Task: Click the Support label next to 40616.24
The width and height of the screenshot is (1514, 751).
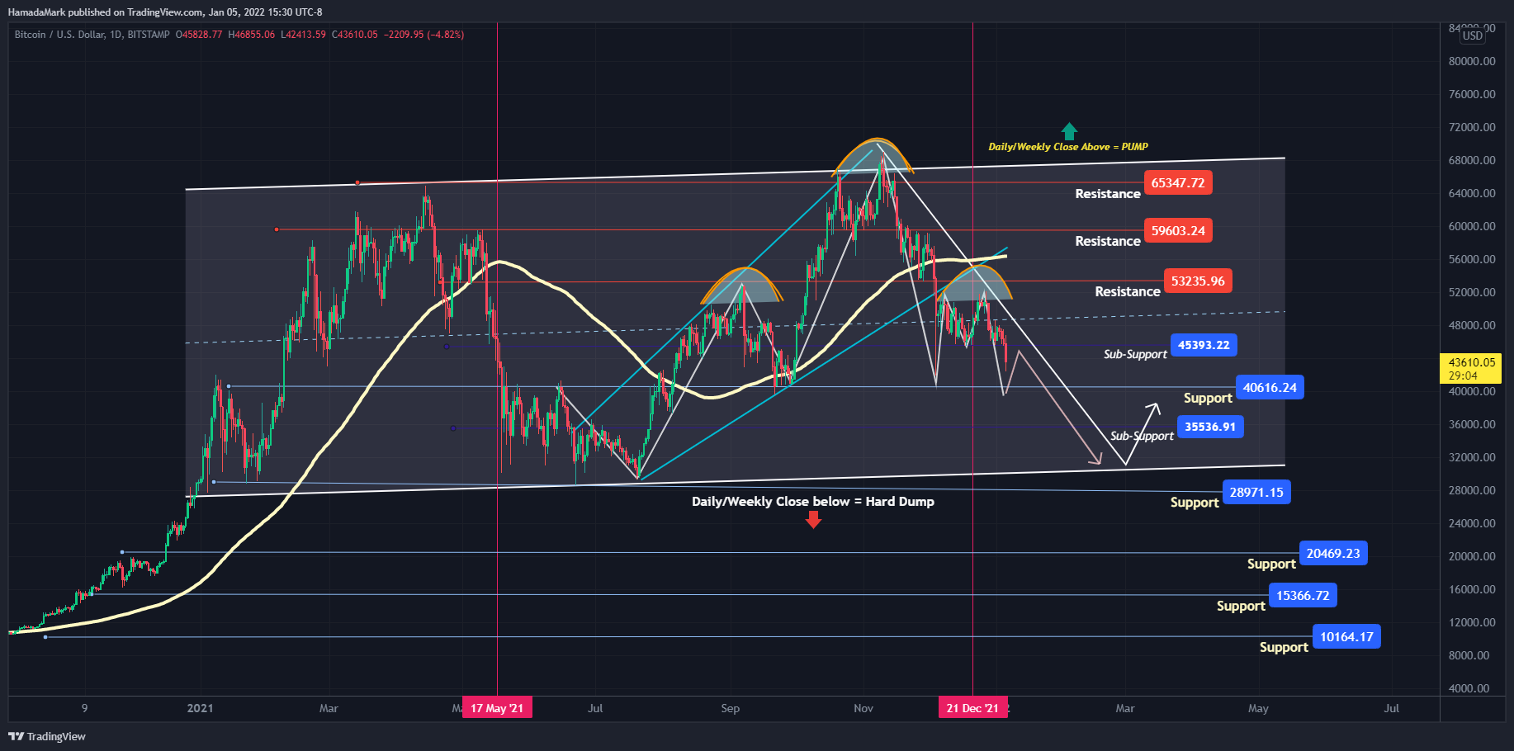Action: pos(1208,398)
